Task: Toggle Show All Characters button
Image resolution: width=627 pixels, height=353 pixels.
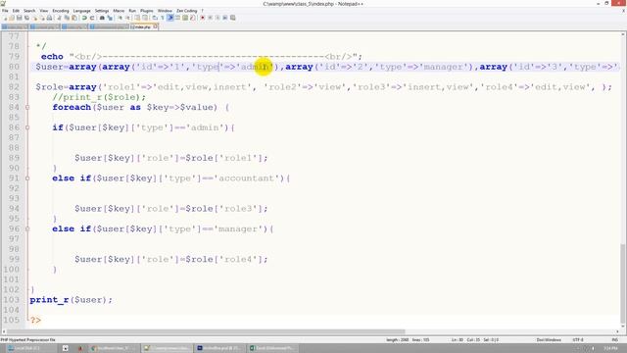Action: coord(163,18)
